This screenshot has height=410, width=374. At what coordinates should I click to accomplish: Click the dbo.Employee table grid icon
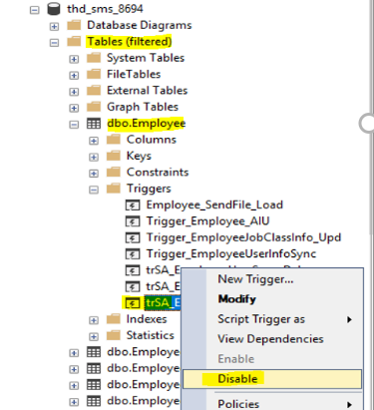click(x=94, y=124)
